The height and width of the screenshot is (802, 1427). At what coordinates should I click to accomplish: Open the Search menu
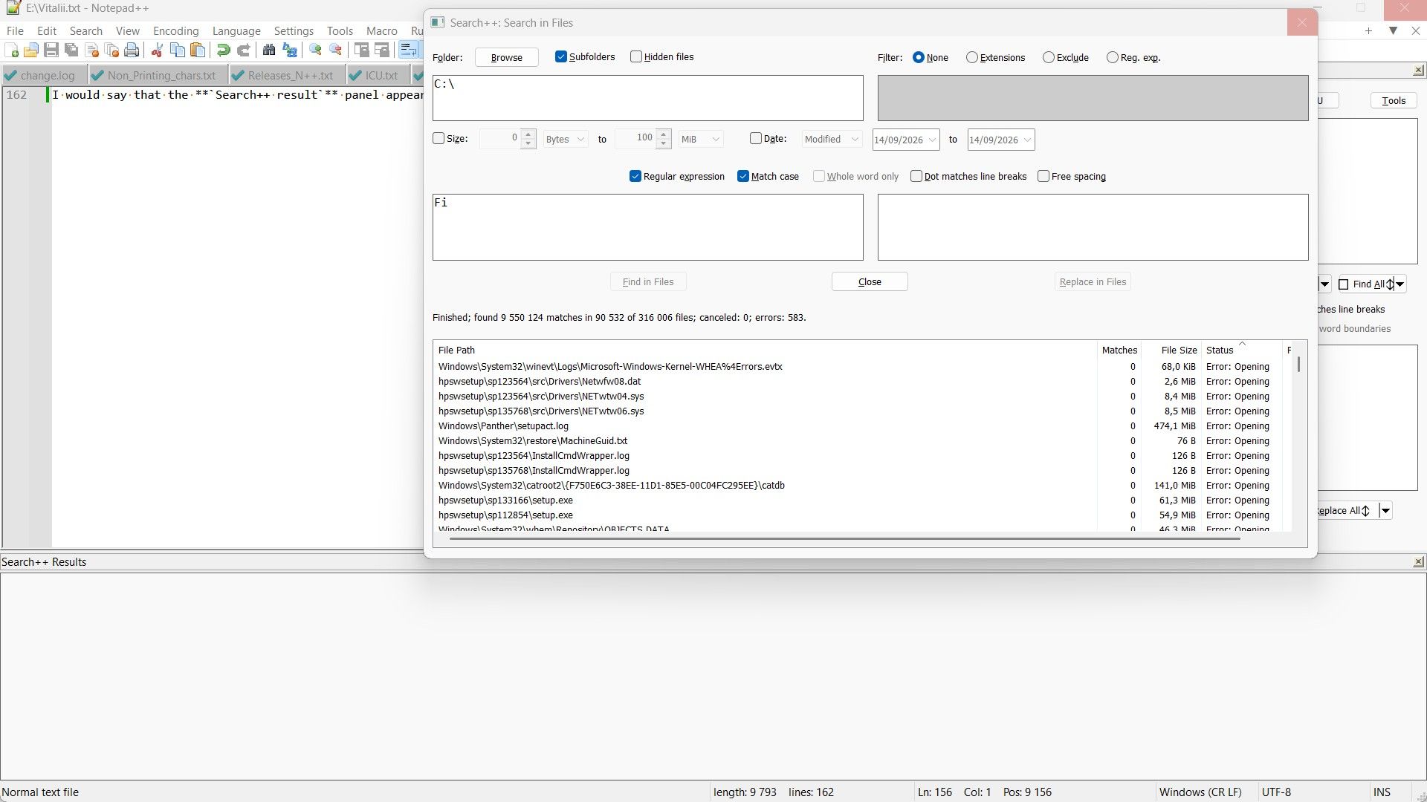coord(86,31)
